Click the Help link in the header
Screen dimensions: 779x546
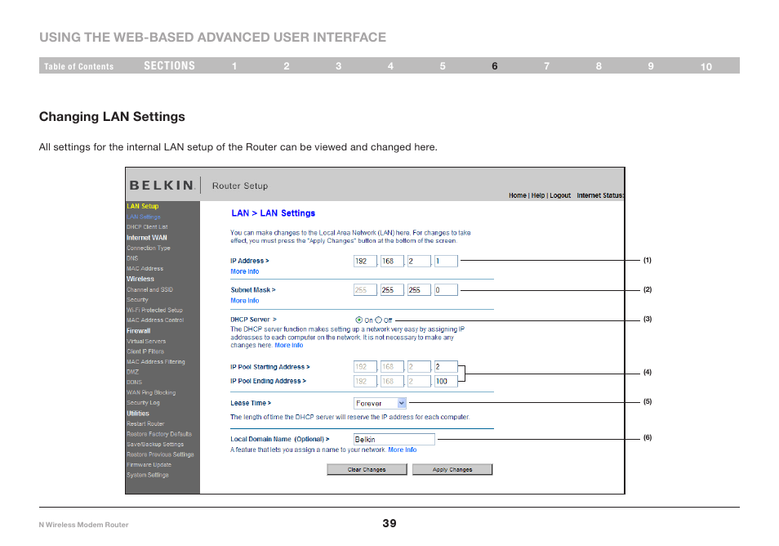click(538, 195)
